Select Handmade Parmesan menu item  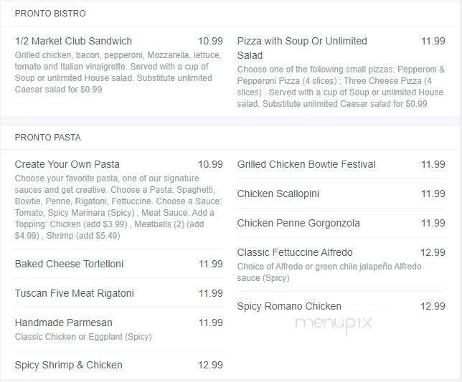(x=63, y=323)
